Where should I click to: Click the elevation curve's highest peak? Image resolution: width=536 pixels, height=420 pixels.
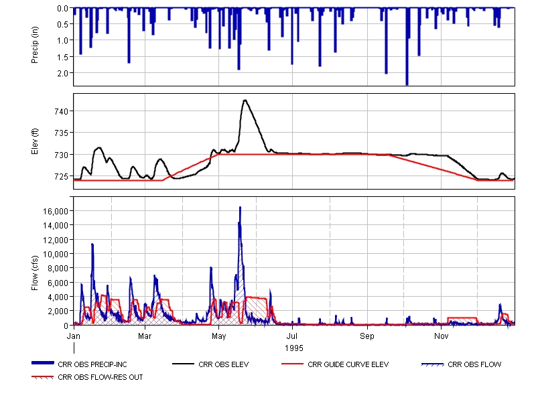pyautogui.click(x=245, y=100)
